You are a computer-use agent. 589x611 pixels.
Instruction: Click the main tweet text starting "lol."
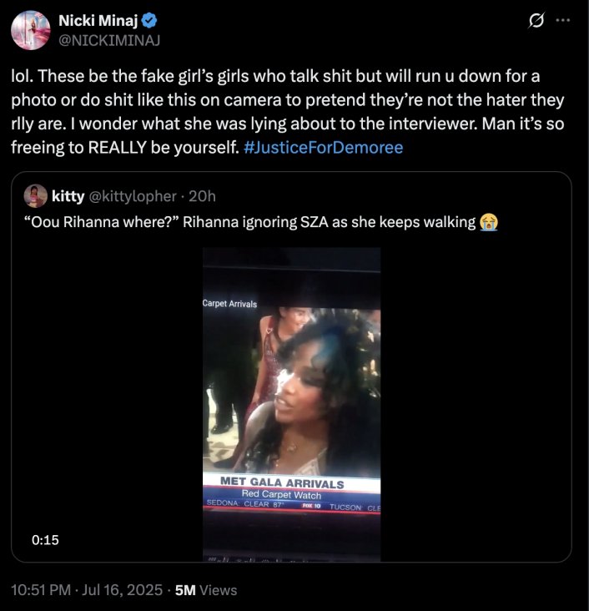point(284,100)
